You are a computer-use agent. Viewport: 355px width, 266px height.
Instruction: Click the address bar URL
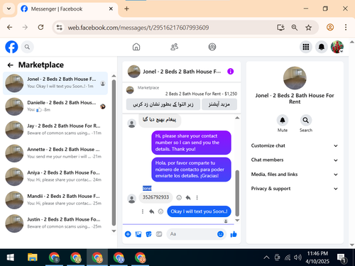(138, 28)
